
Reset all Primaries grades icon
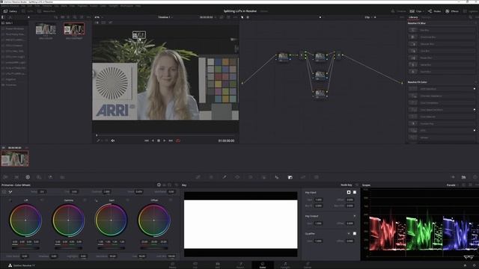(177, 185)
